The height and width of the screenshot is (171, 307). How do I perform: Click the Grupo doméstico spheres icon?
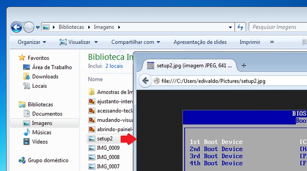click(x=22, y=160)
